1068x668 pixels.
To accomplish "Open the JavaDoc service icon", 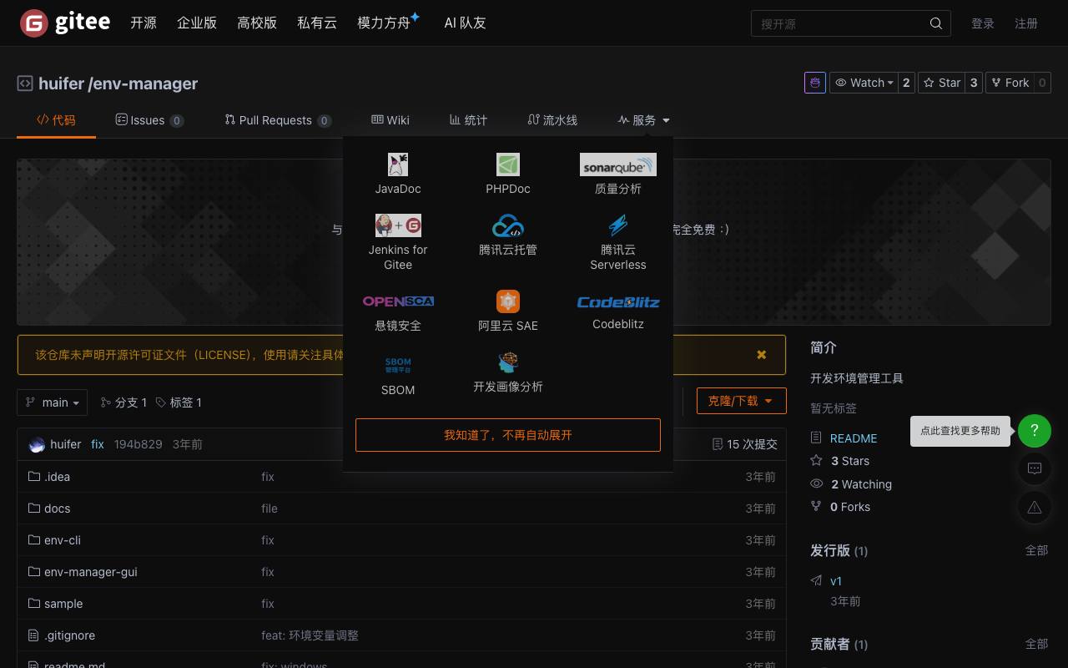I will [398, 164].
